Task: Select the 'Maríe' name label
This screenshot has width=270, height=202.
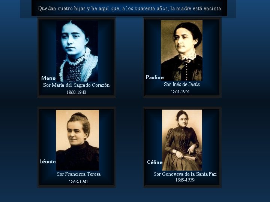Action: [48, 78]
